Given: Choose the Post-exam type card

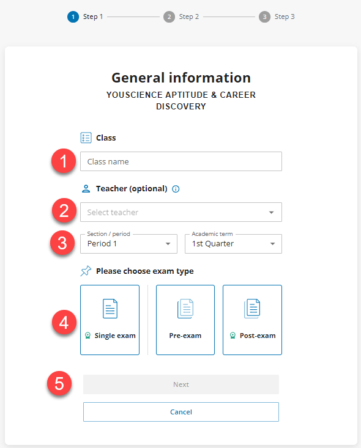Looking at the screenshot, I should 252,320.
